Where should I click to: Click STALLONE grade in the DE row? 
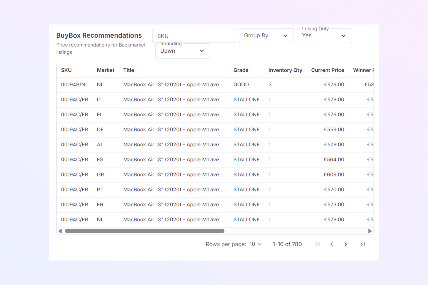(x=246, y=129)
